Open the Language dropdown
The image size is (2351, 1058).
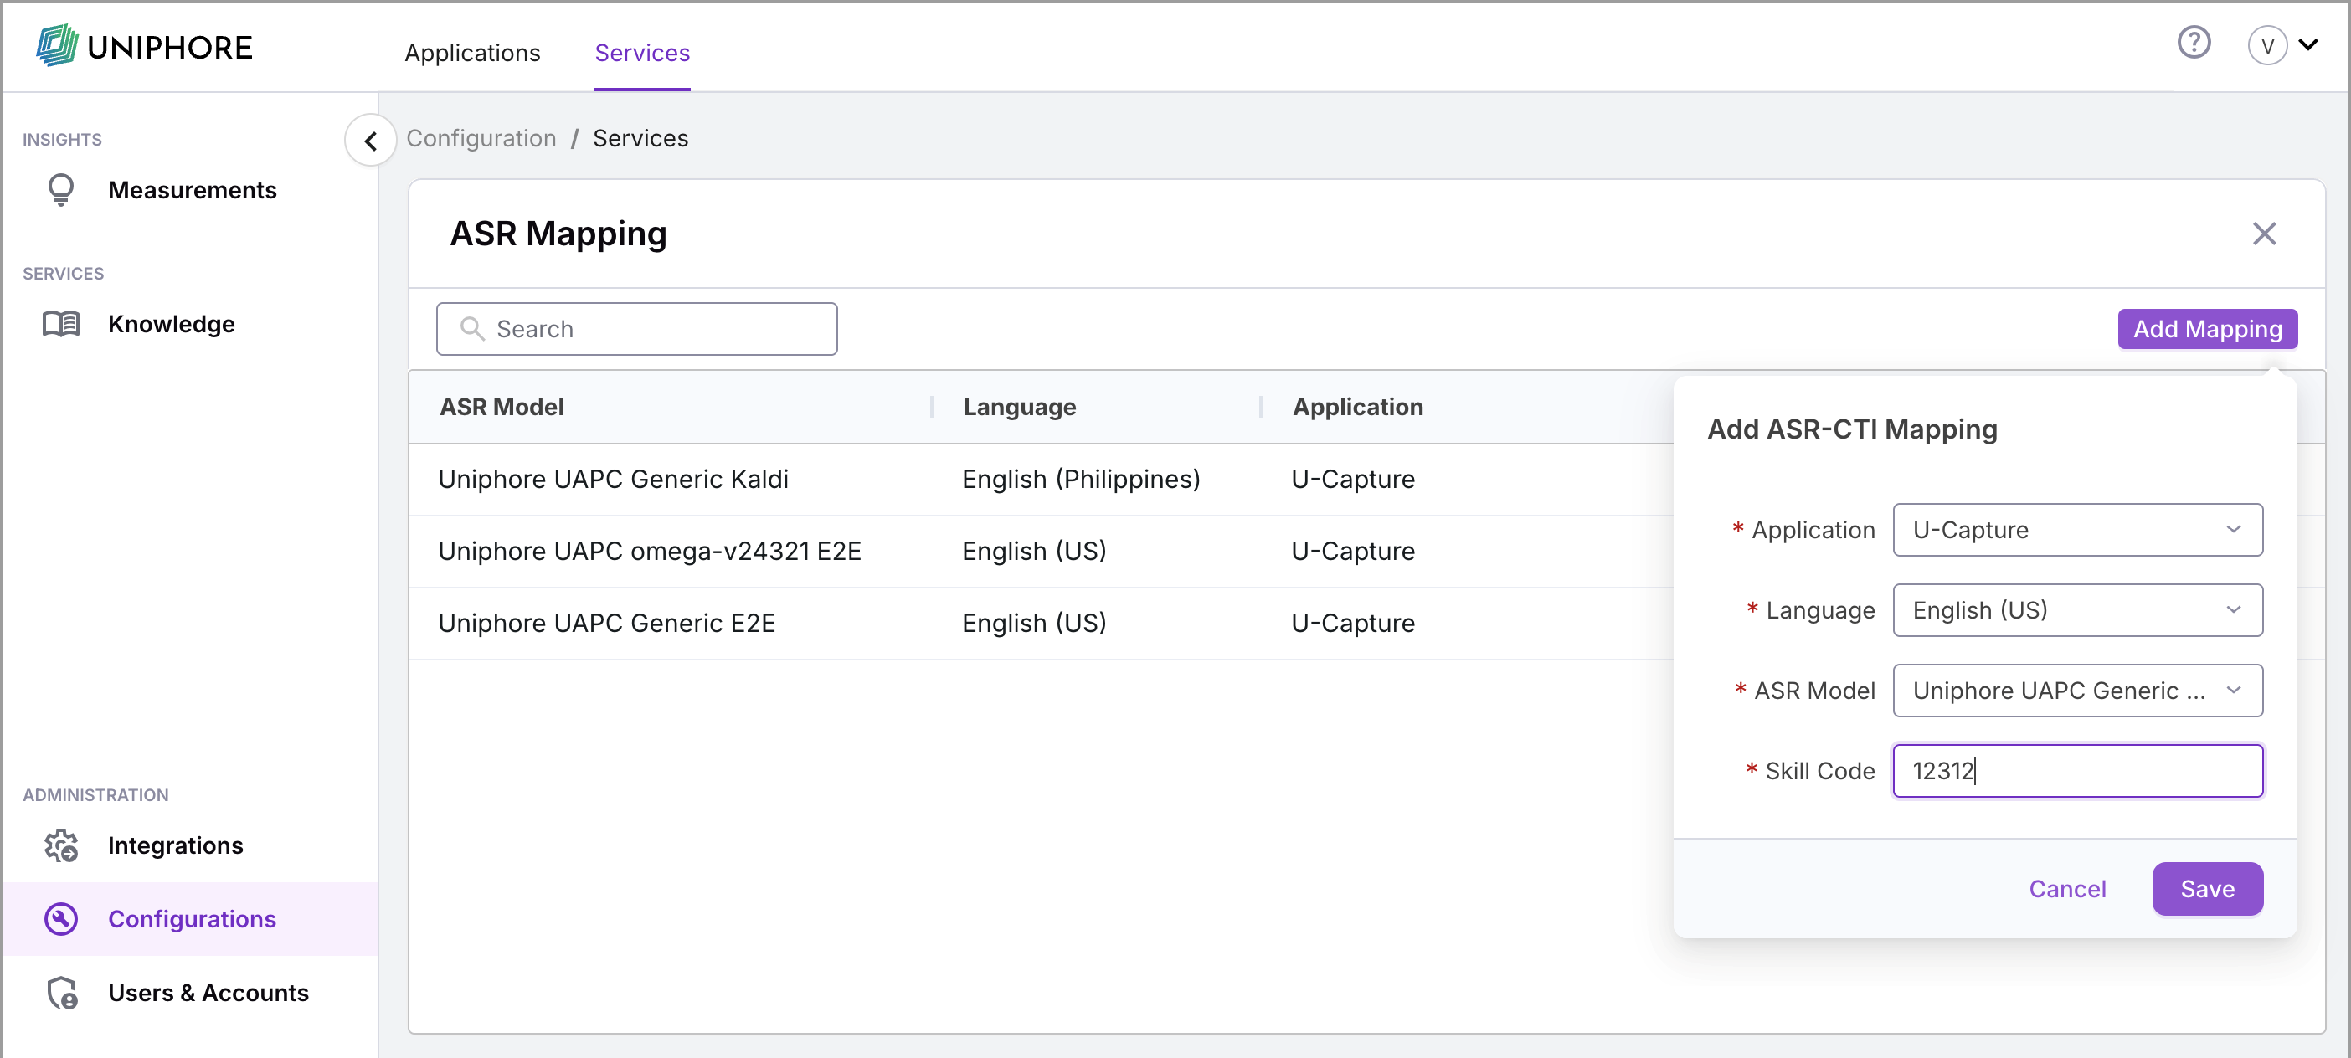click(x=2077, y=610)
